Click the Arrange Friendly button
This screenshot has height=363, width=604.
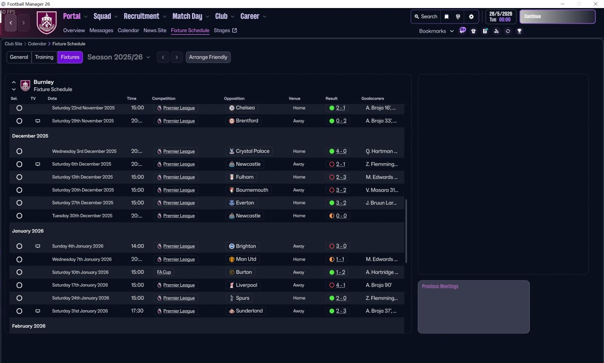click(208, 57)
